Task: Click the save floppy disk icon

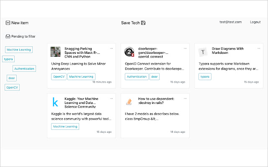Action: 143,23
